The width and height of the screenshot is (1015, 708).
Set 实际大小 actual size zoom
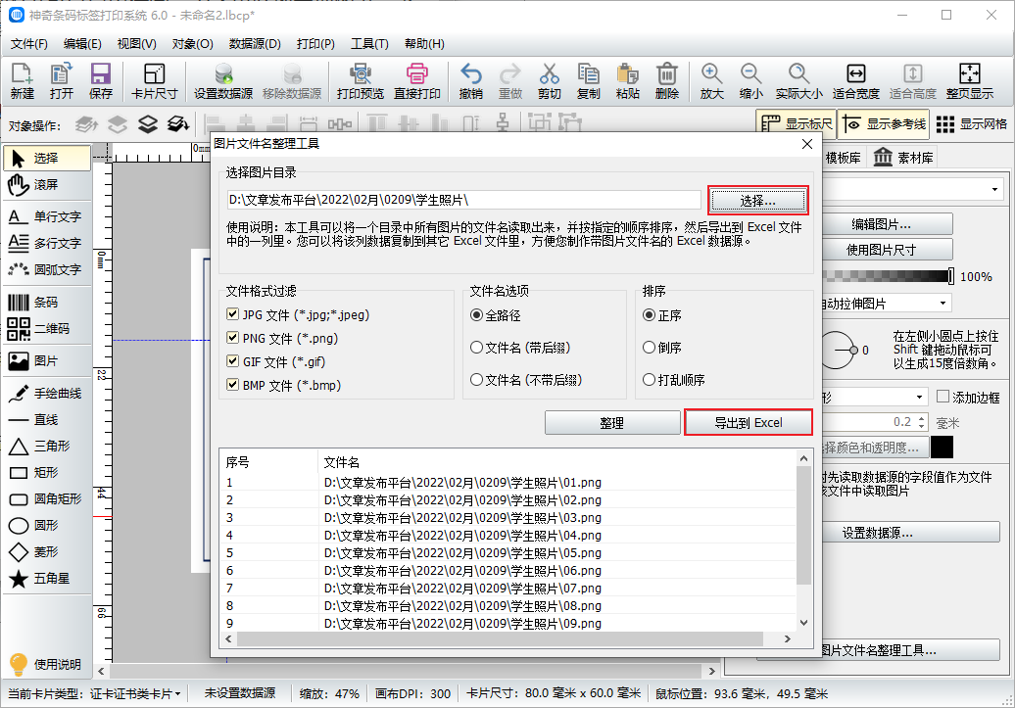(x=798, y=81)
